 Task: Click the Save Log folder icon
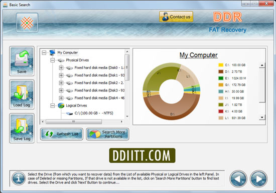22,128
